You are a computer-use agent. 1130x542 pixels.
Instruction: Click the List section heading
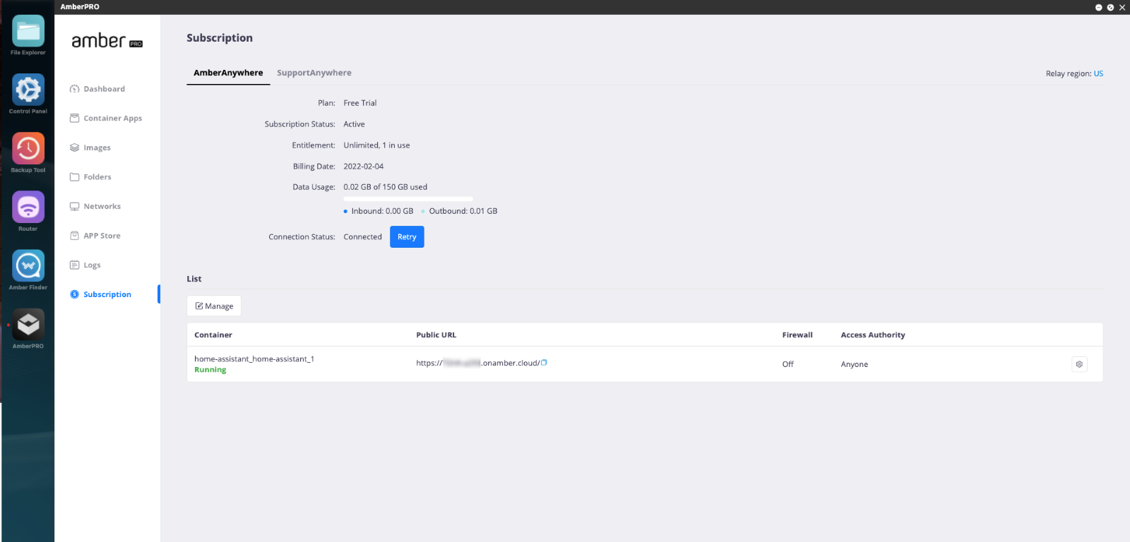pyautogui.click(x=194, y=279)
